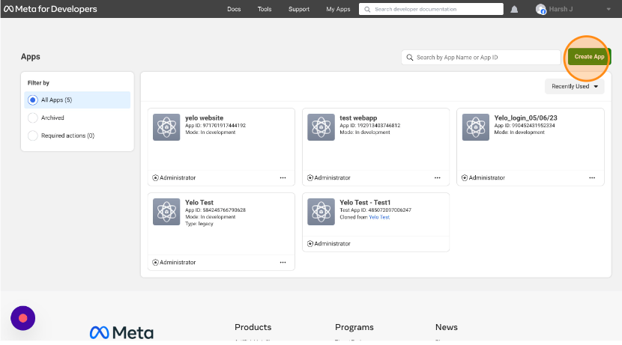Click the Administrator shield icon on Yelo Test - Test1

point(310,244)
